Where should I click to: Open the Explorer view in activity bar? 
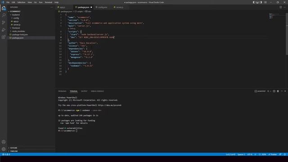(4, 8)
